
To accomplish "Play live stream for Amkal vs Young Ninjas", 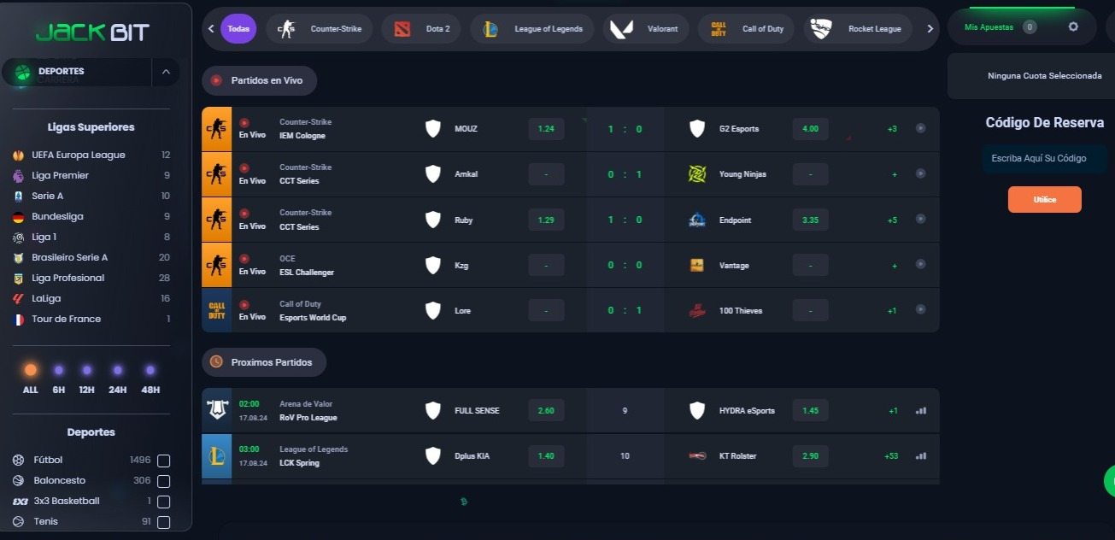I will tap(920, 173).
